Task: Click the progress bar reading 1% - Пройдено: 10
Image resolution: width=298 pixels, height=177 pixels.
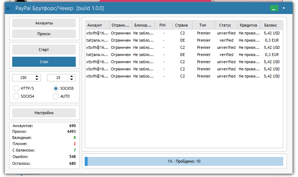Action: (x=184, y=161)
